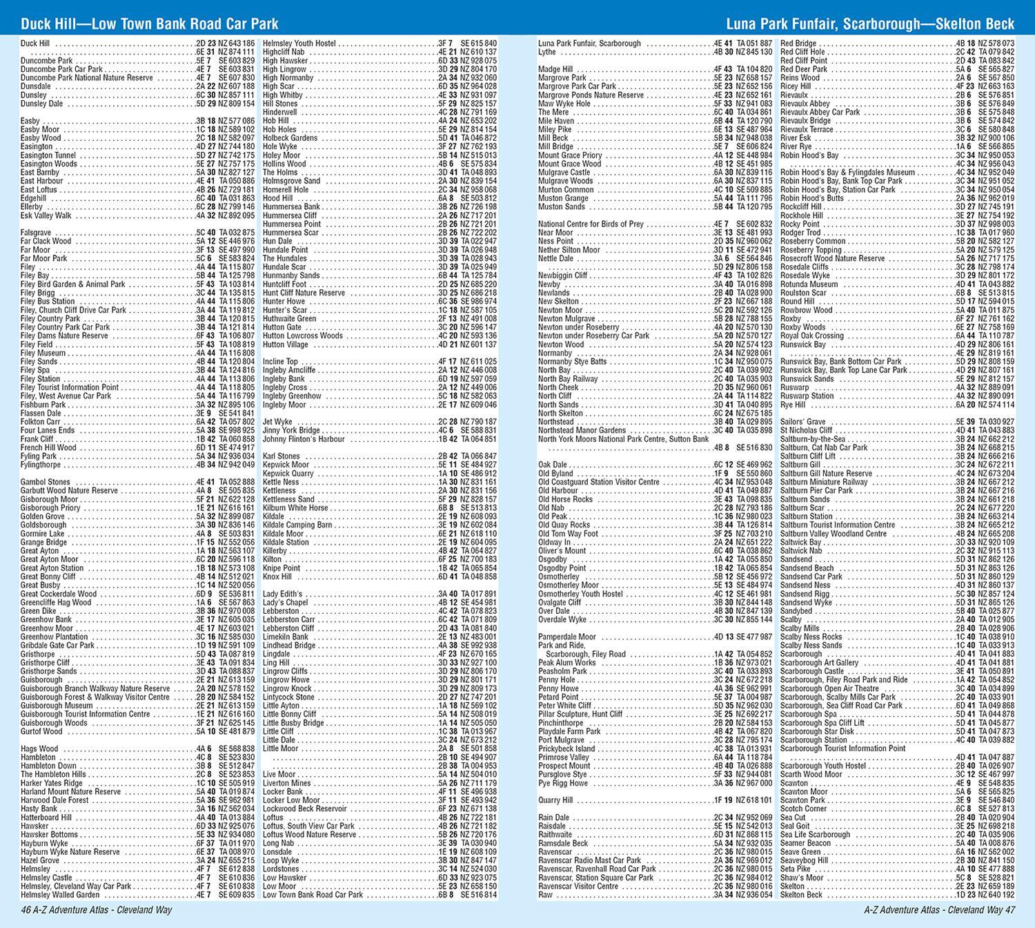The height and width of the screenshot is (928, 1035).
Task: Click the 'Skelton Beck' entry
Action: click(898, 895)
